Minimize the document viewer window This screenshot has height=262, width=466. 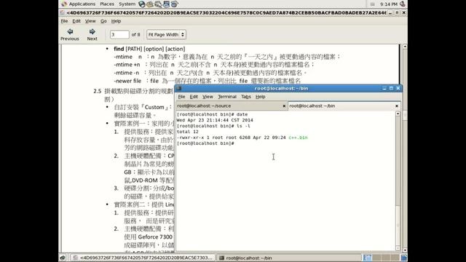390,13
